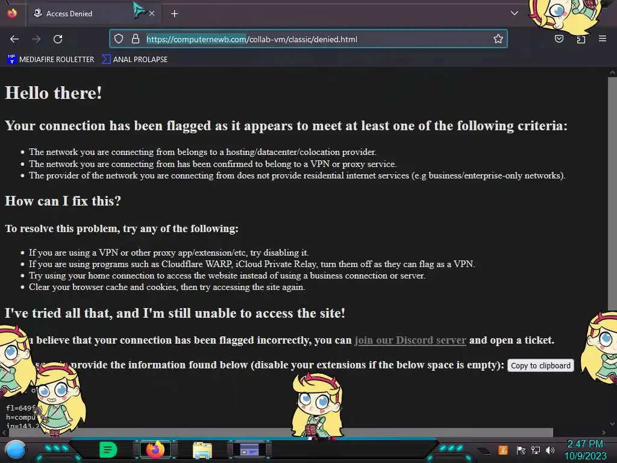Click the horizontal scrollbar right arrow
617x463 pixels.
604,433
